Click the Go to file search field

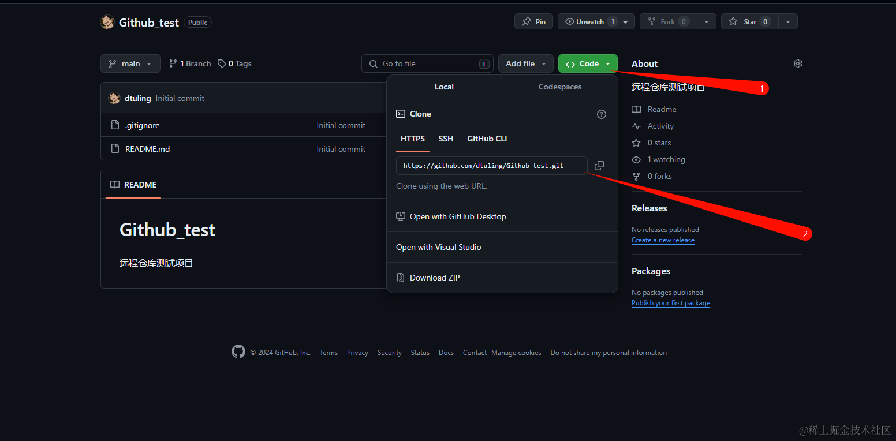(427, 63)
